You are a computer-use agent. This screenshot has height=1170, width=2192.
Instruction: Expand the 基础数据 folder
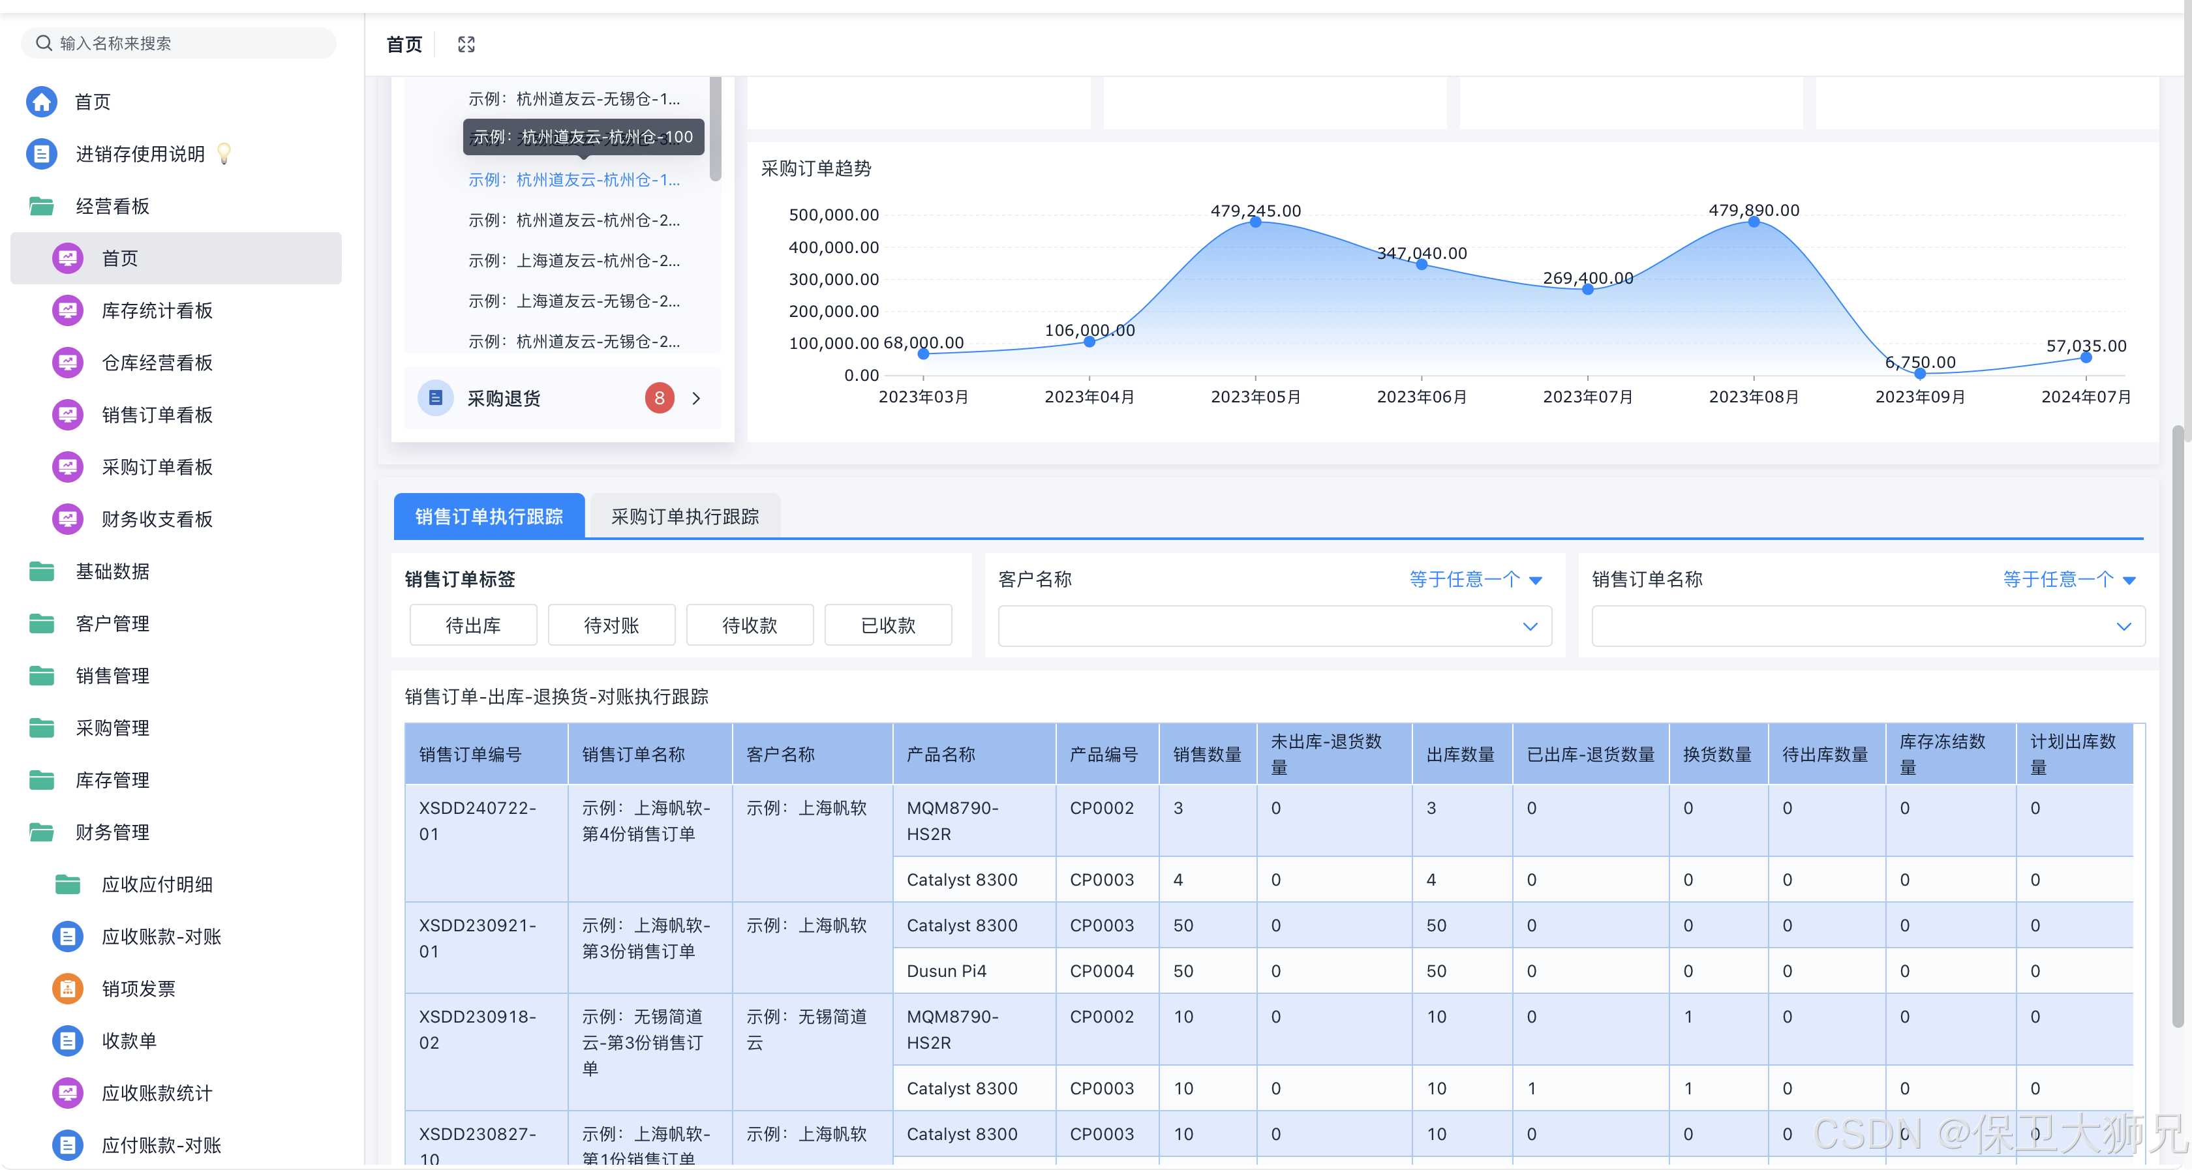[112, 572]
